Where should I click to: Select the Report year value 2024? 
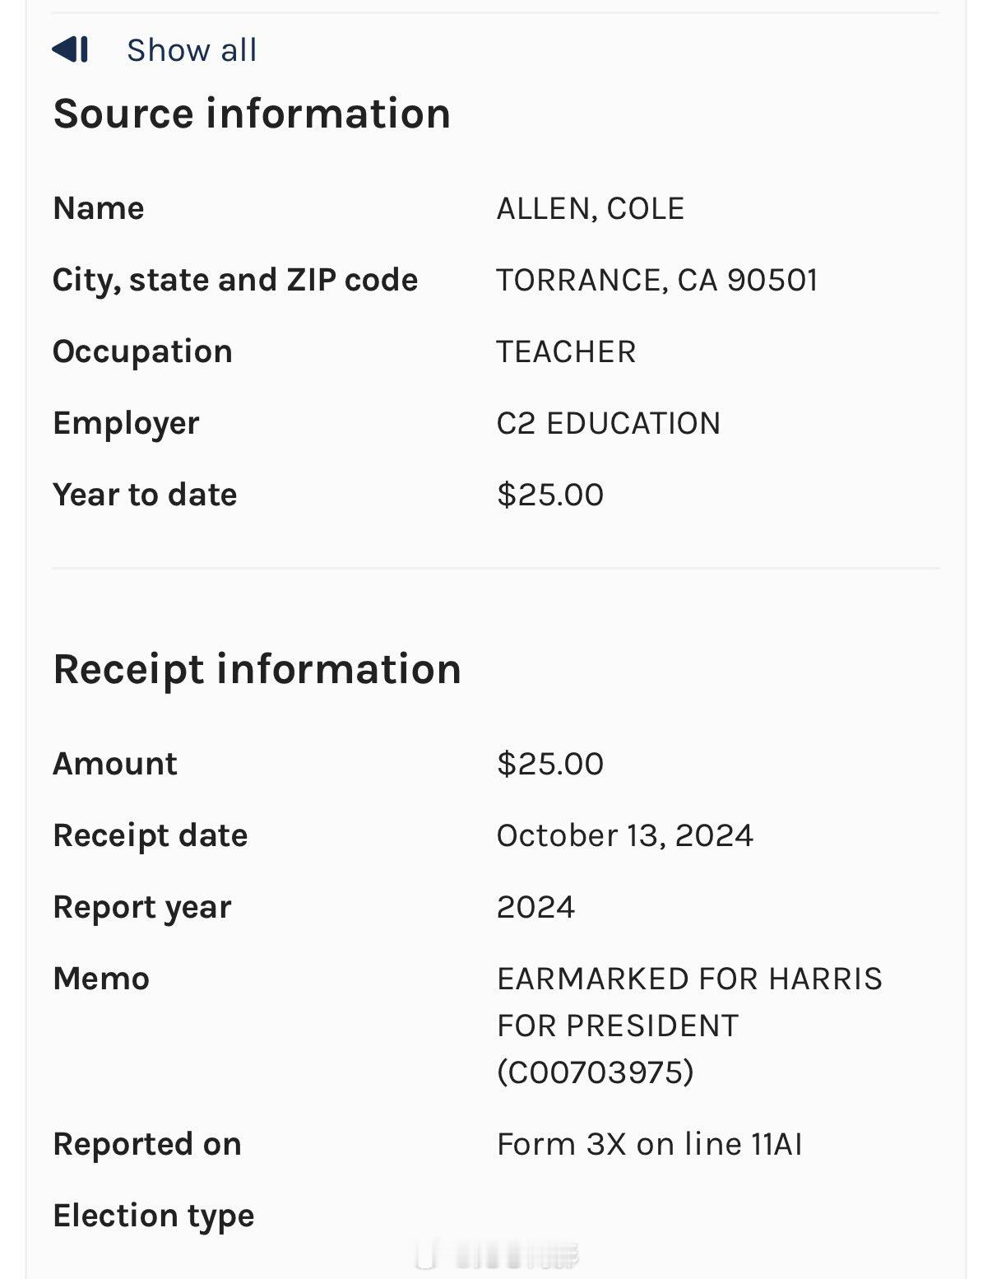coord(535,907)
